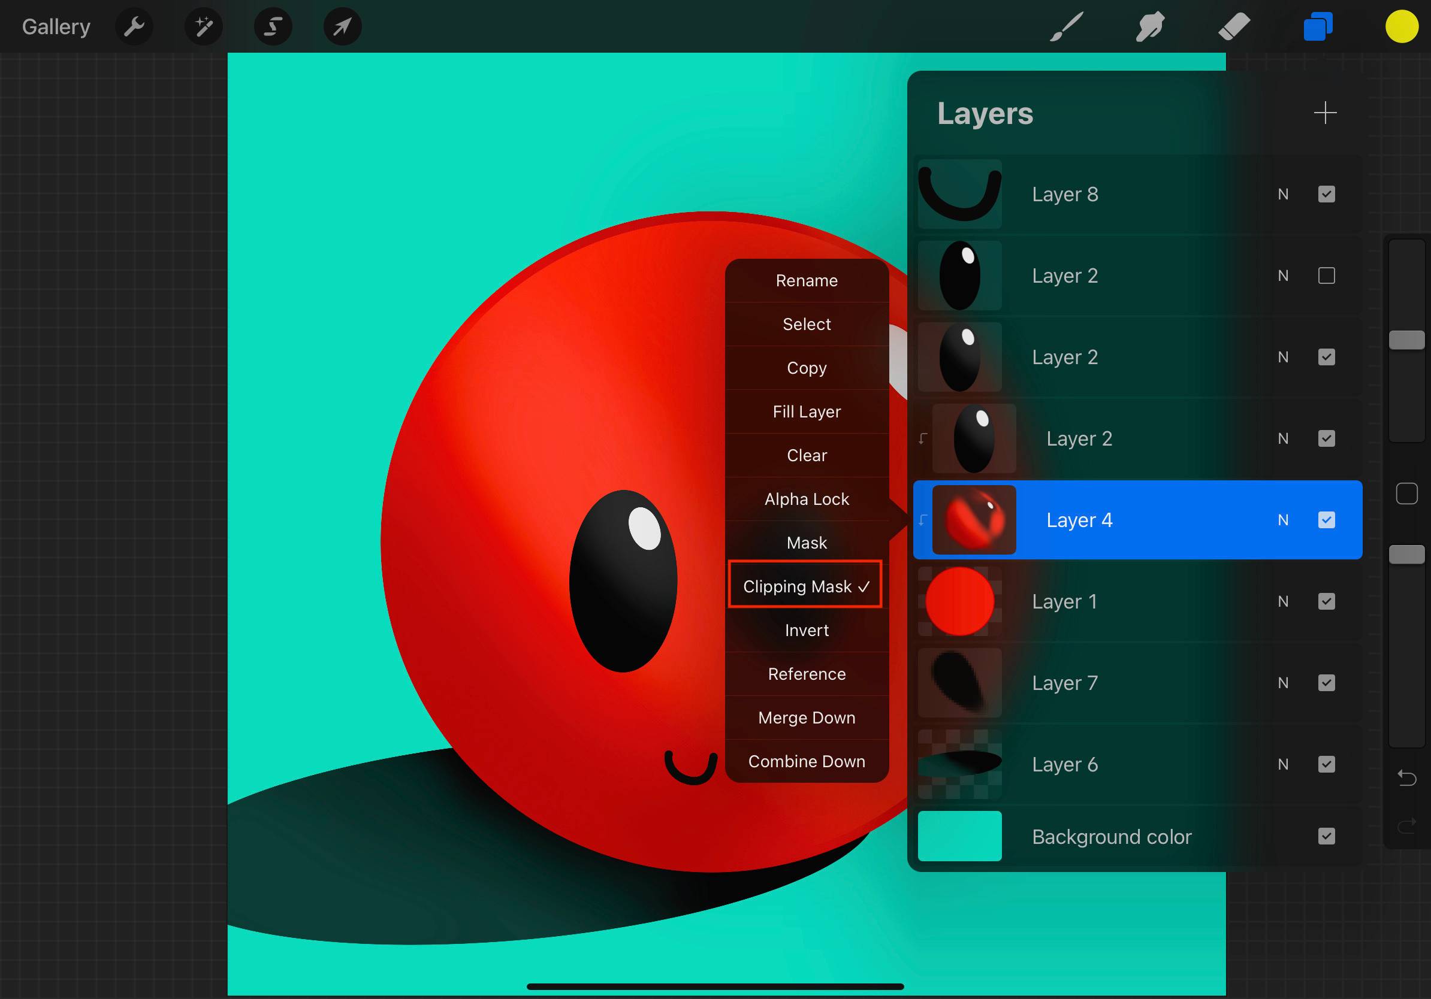Open the Adjustments magic wand menu
Viewport: 1431px width, 999px height.
pos(204,27)
